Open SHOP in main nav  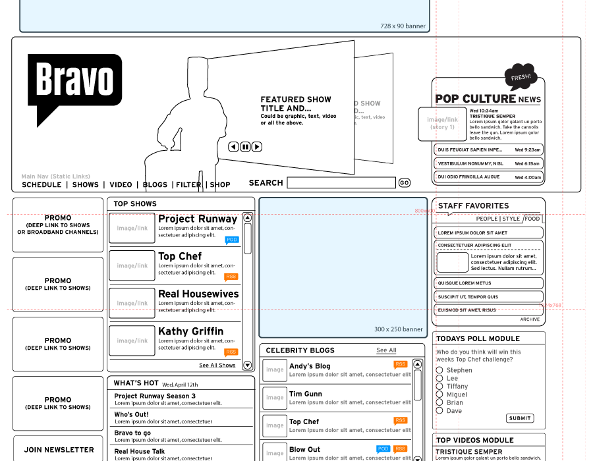tap(220, 185)
